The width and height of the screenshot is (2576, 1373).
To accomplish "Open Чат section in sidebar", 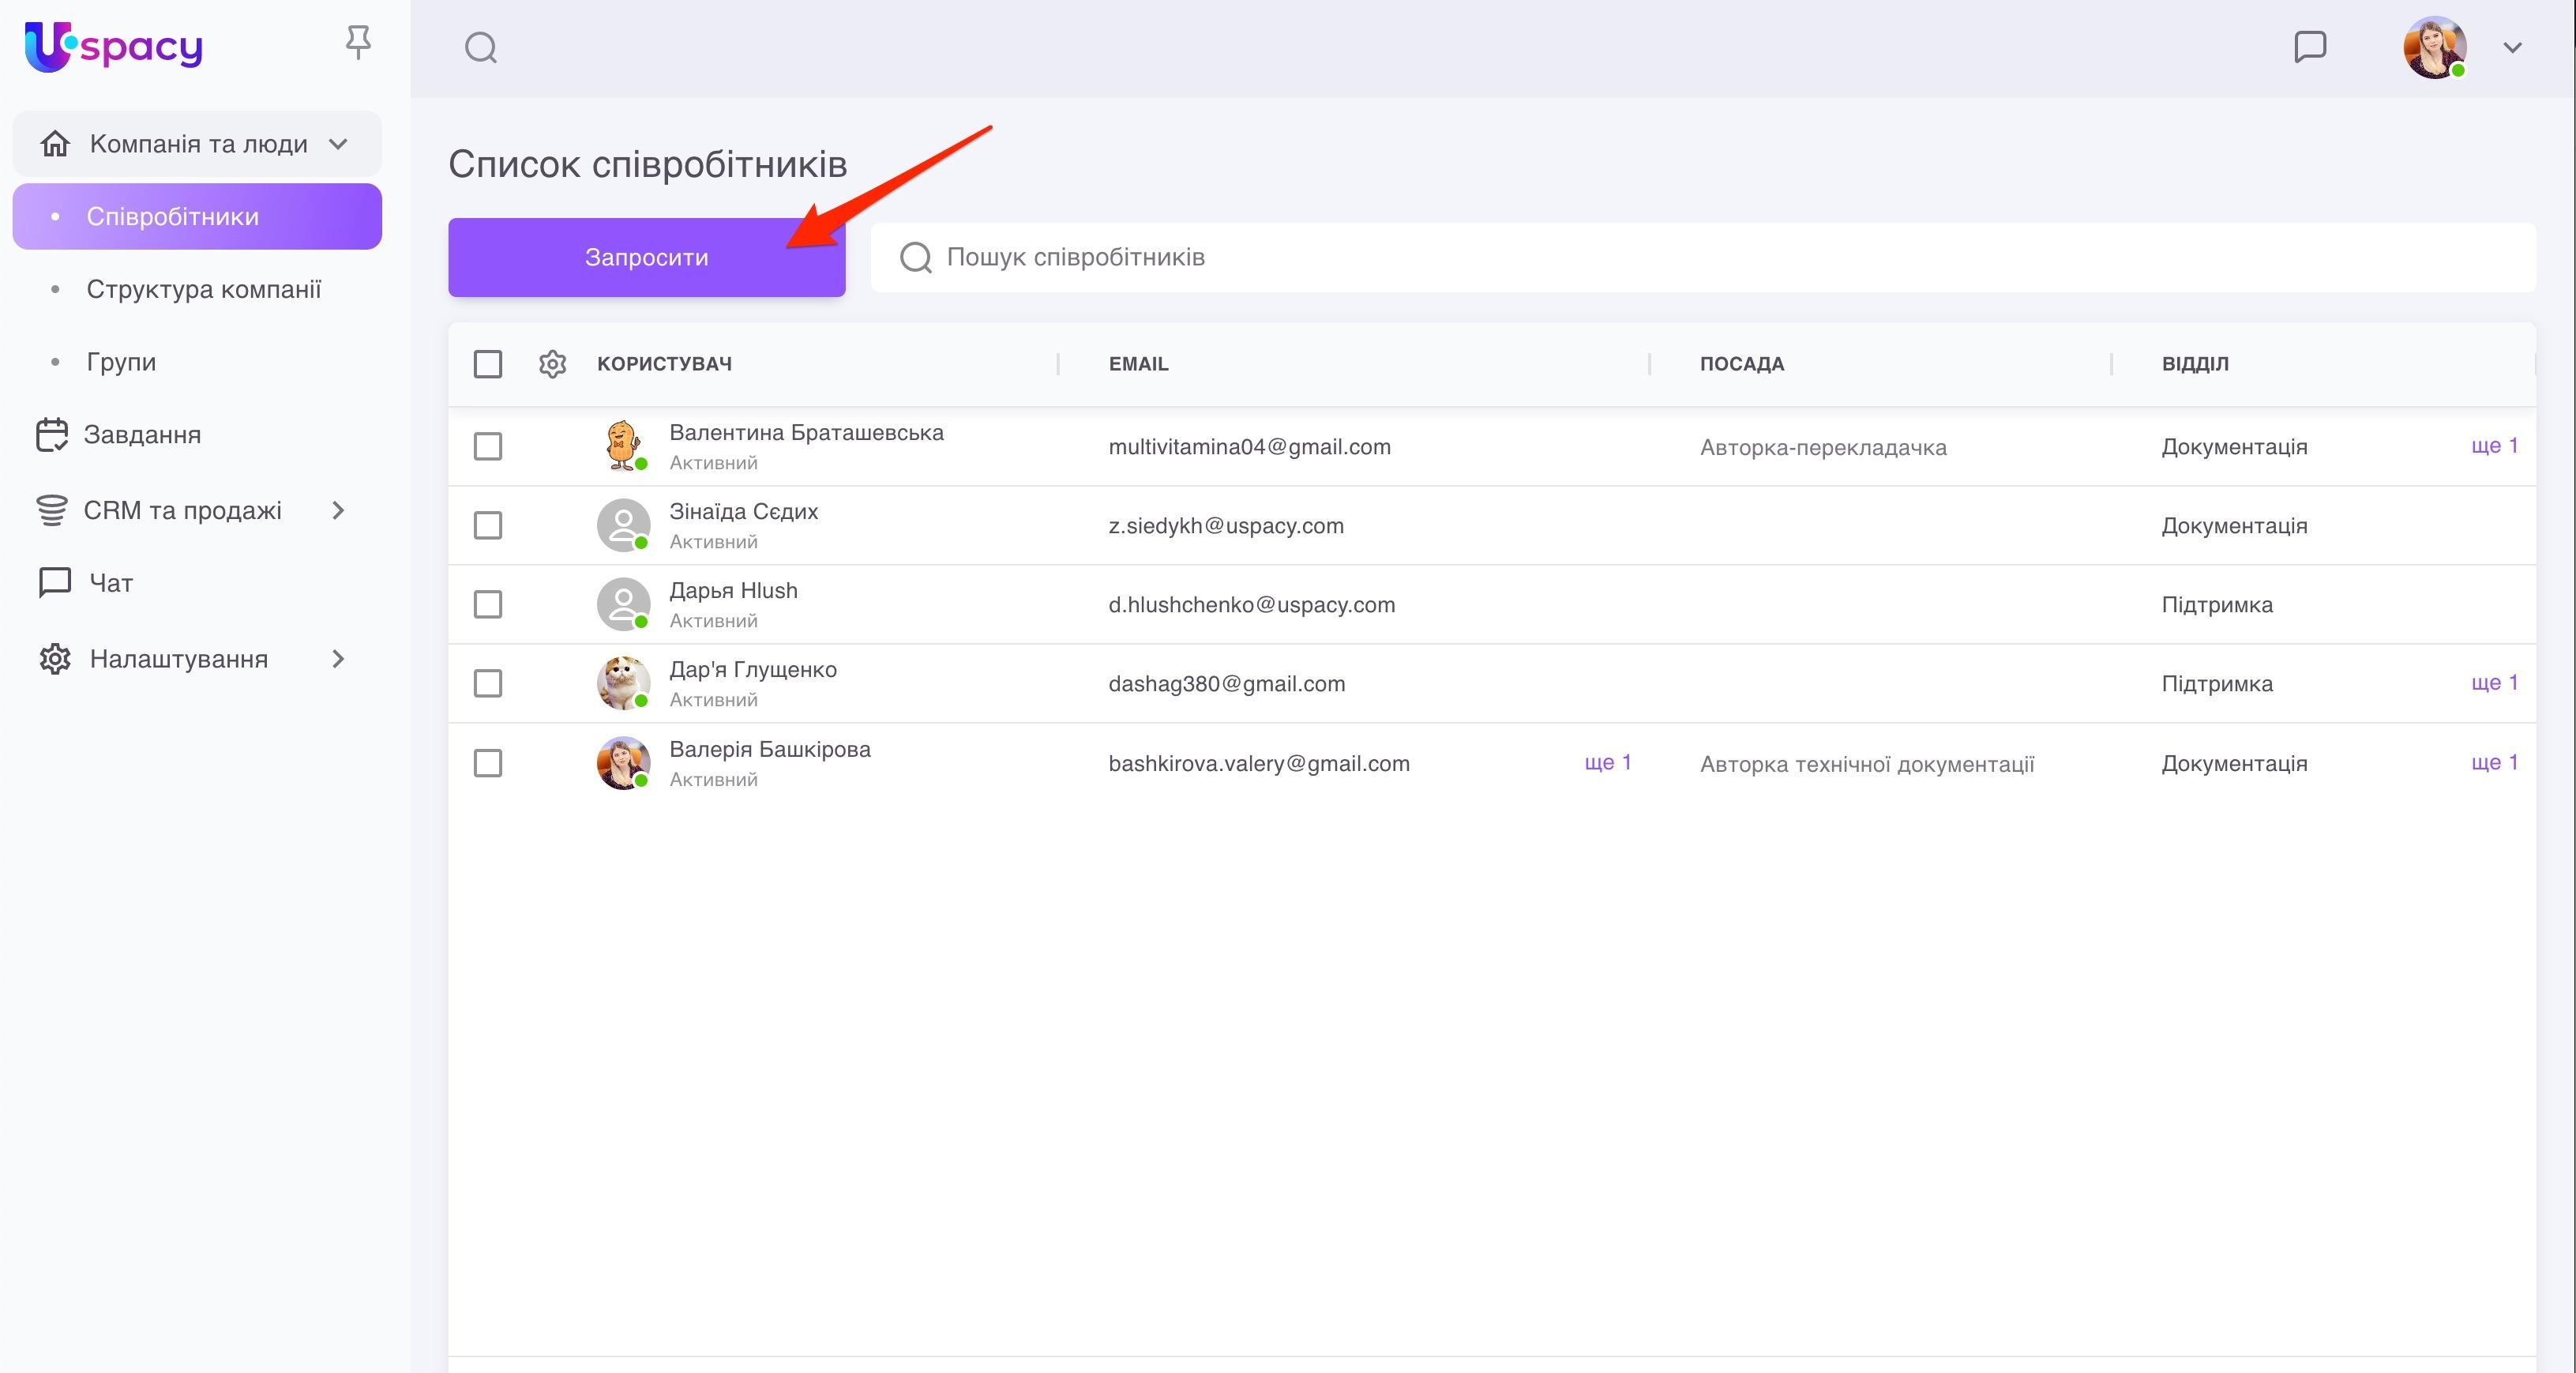I will [110, 584].
